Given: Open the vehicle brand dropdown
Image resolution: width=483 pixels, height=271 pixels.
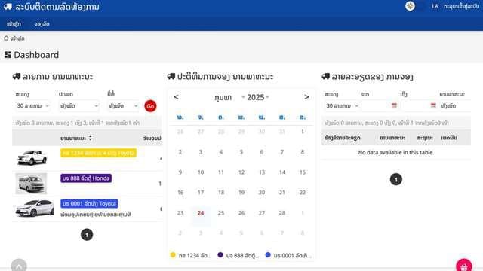Looking at the screenshot, I should (x=123, y=105).
